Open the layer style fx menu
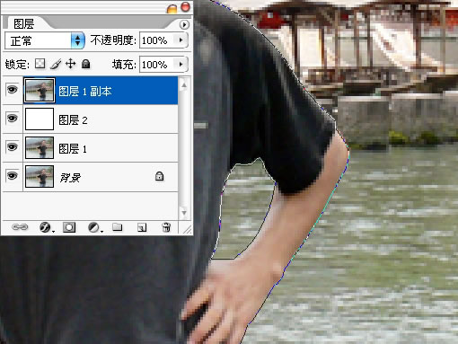This screenshot has height=344, width=458. pyautogui.click(x=46, y=227)
